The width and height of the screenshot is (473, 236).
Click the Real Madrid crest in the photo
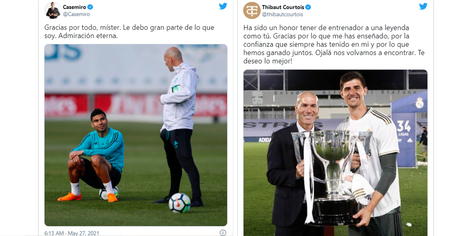coord(419,103)
